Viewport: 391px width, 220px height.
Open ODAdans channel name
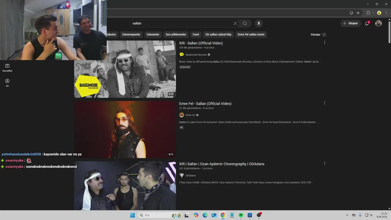pyautogui.click(x=191, y=175)
